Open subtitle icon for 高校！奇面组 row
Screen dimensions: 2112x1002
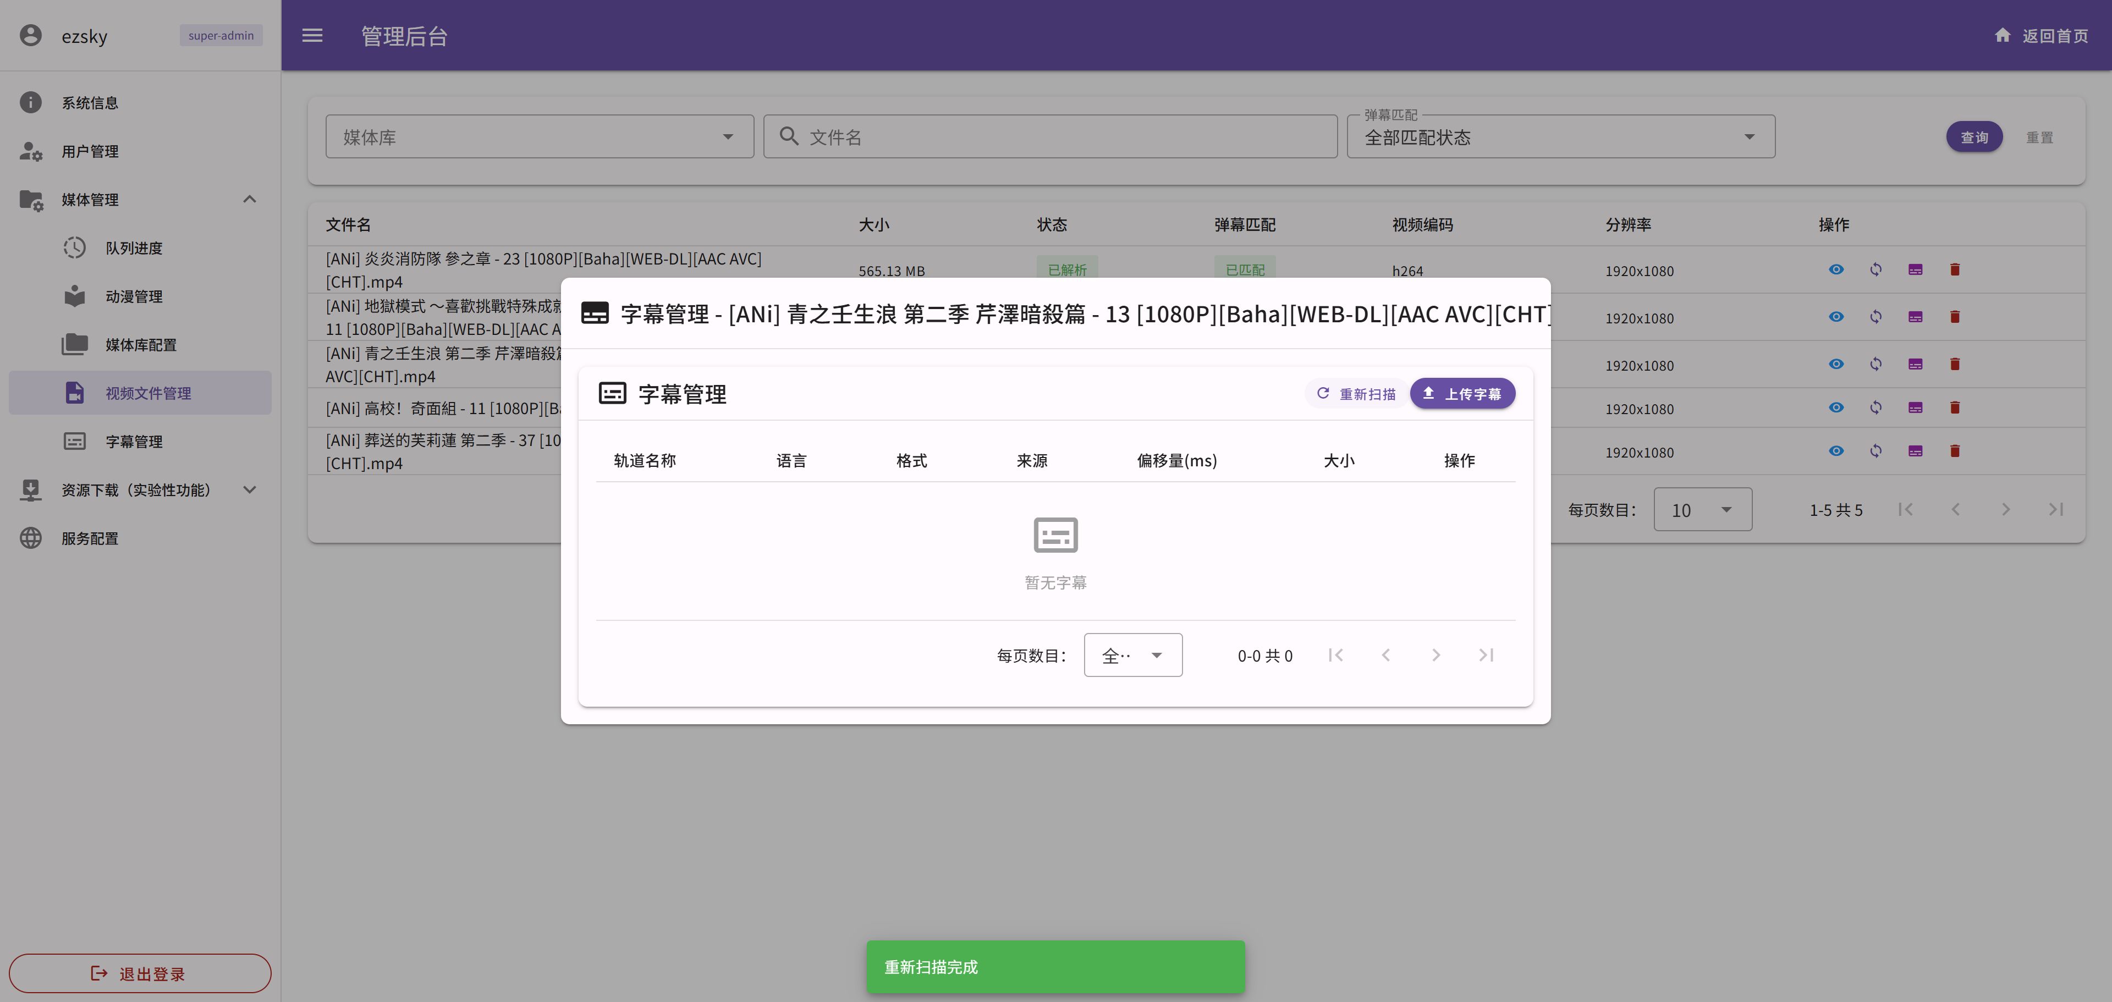[x=1916, y=408]
